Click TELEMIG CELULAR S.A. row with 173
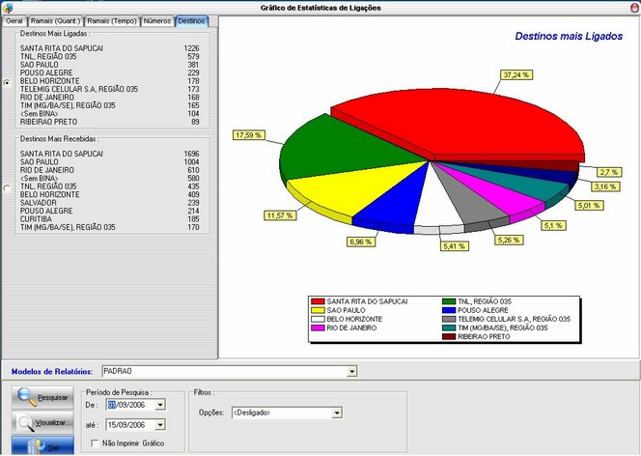 pos(109,89)
